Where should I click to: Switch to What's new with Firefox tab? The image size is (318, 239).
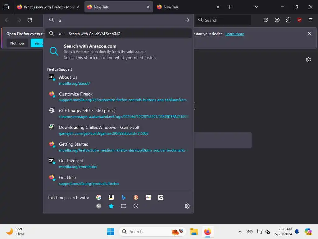coord(49,7)
